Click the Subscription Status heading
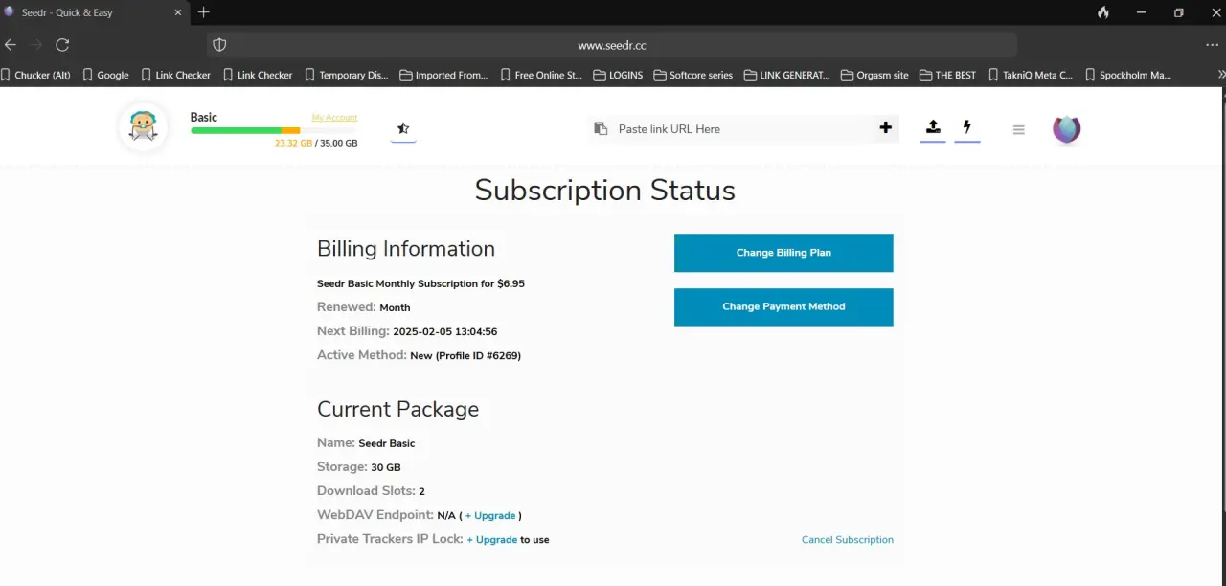1226x586 pixels. click(605, 190)
